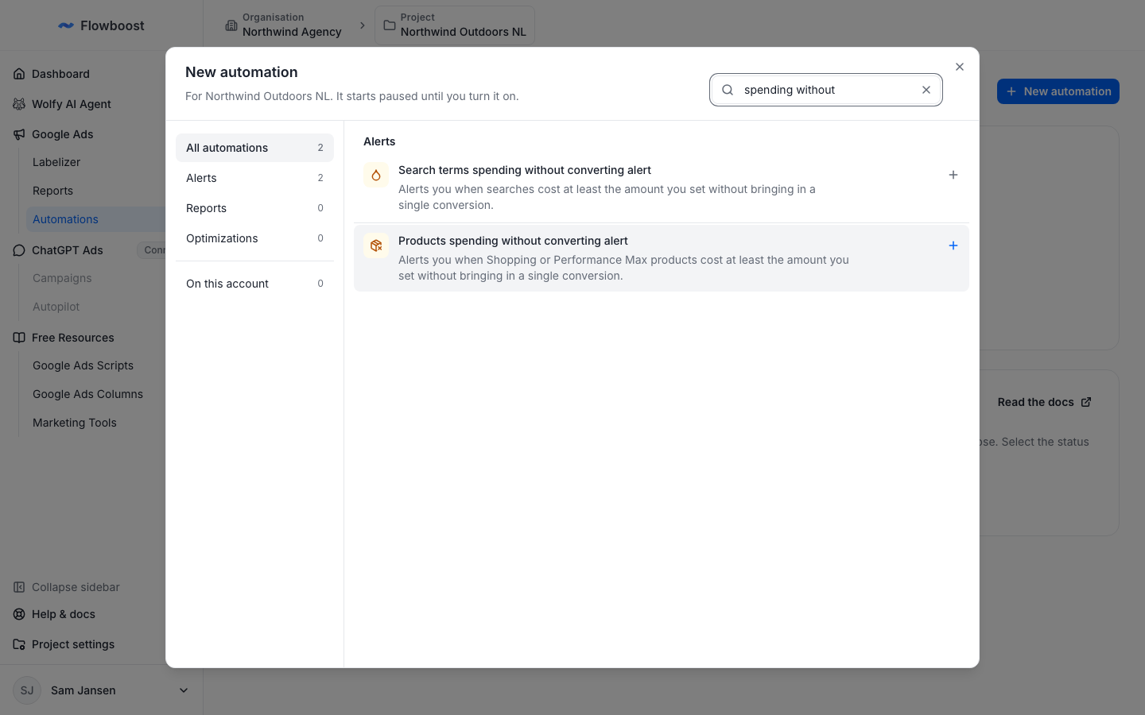
Task: Click the Google Ads megaphone icon
Action: point(19,134)
